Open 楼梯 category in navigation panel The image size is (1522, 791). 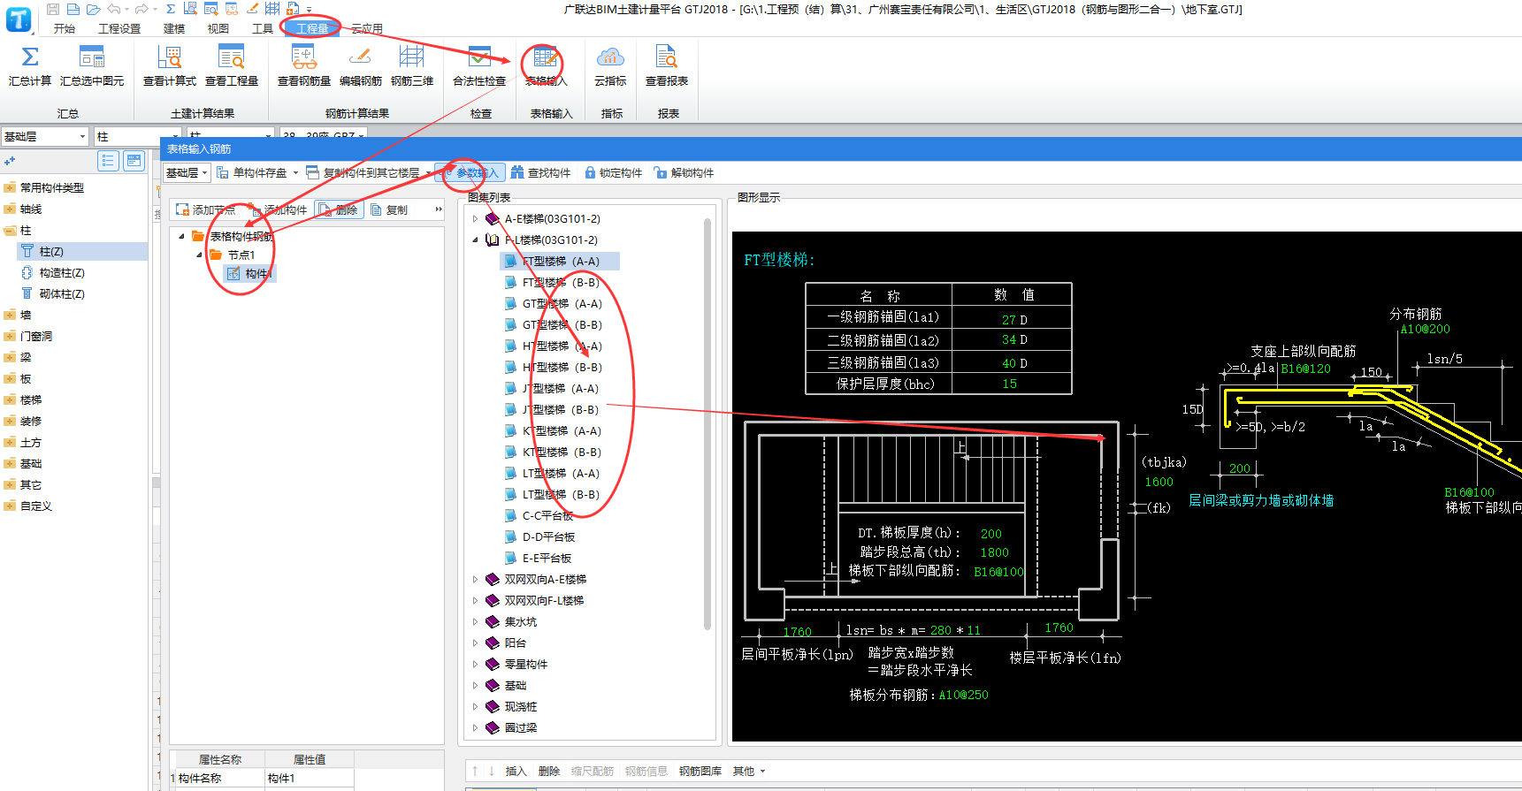coord(31,399)
